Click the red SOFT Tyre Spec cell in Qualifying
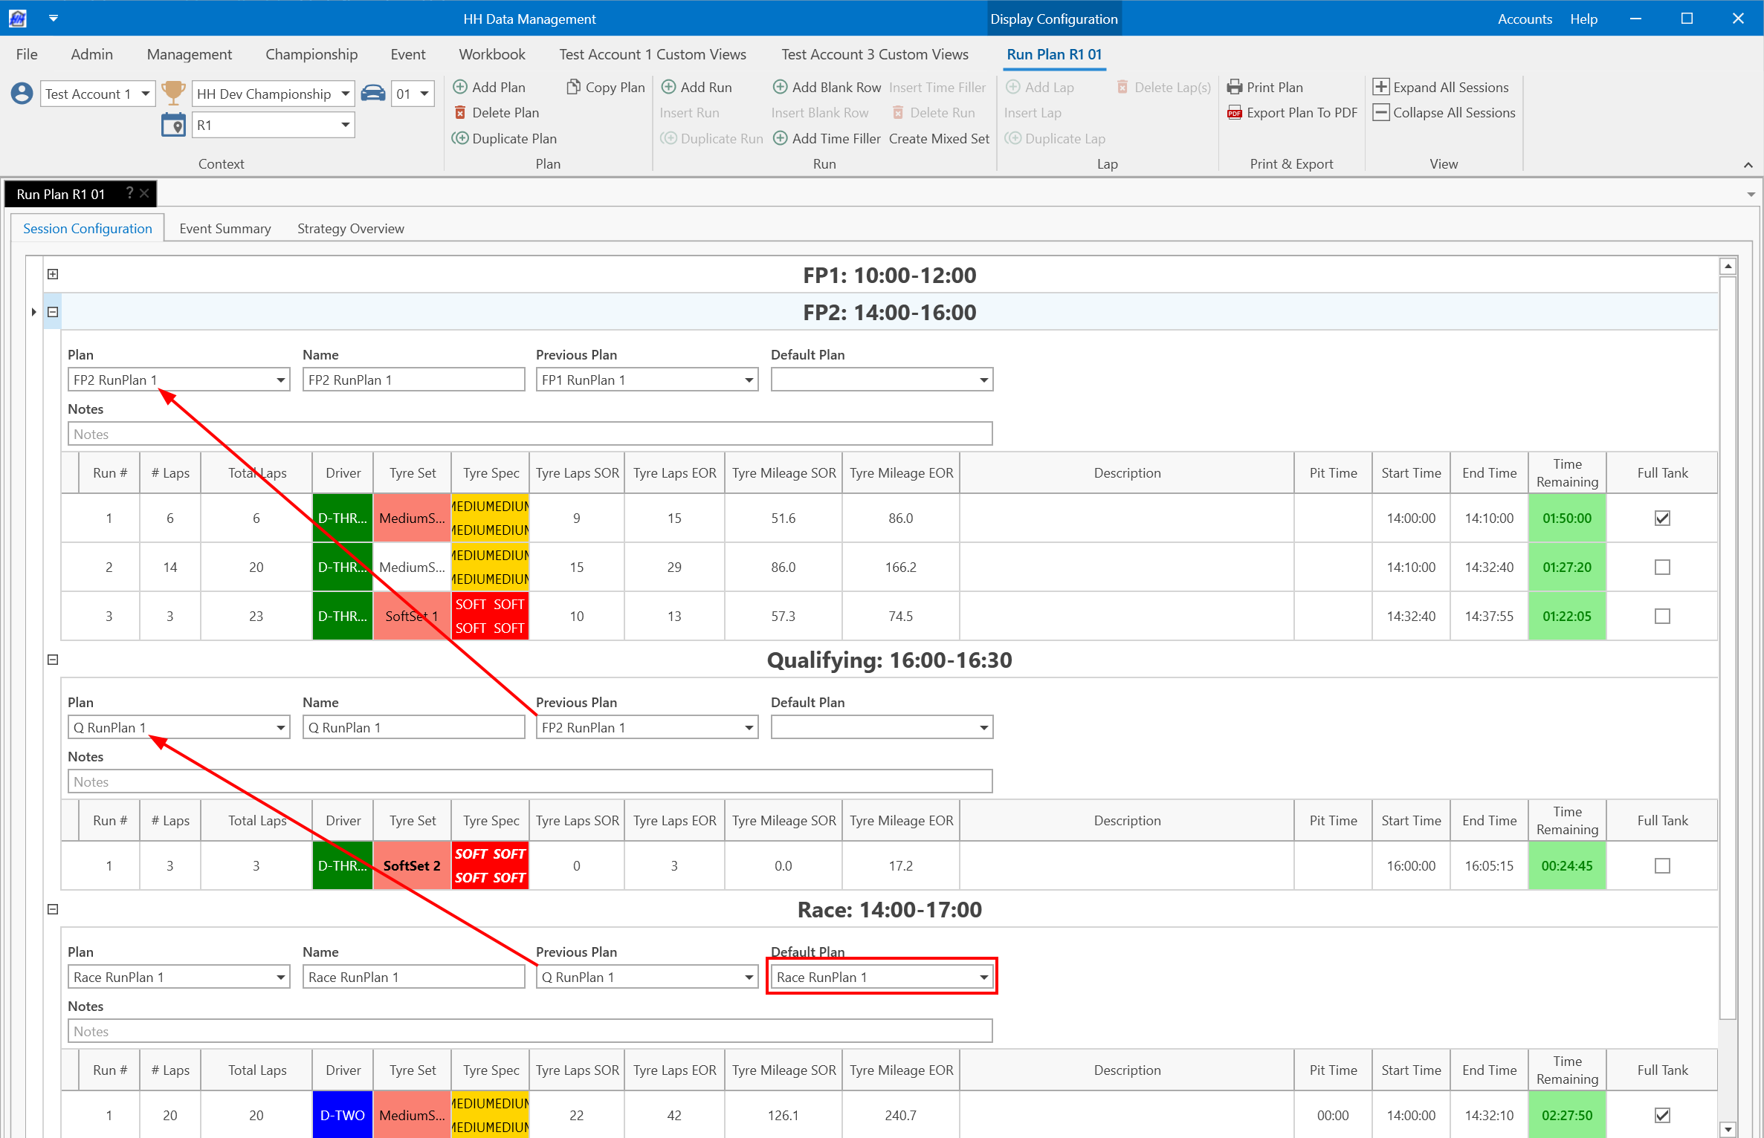Viewport: 1764px width, 1138px height. click(x=490, y=866)
